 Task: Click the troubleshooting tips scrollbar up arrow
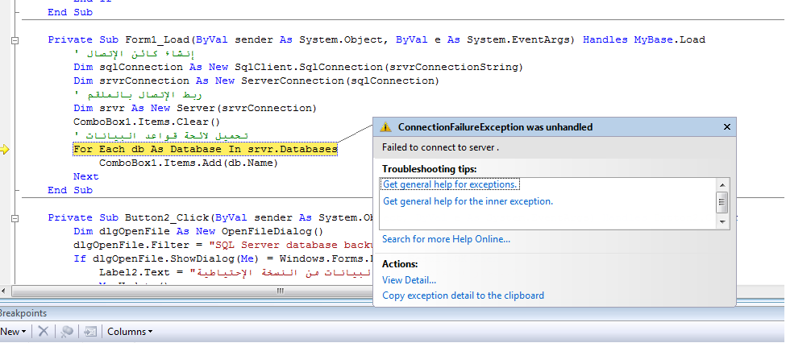pos(722,184)
